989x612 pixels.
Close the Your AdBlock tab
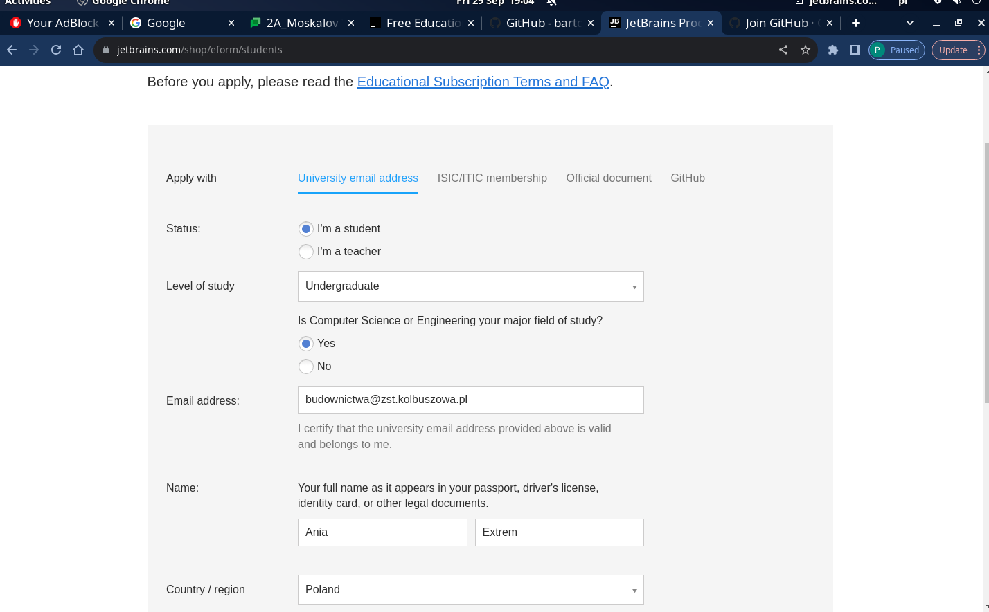pyautogui.click(x=111, y=23)
